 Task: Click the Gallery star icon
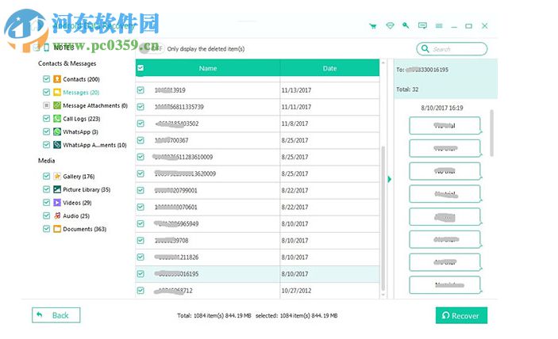click(x=57, y=176)
